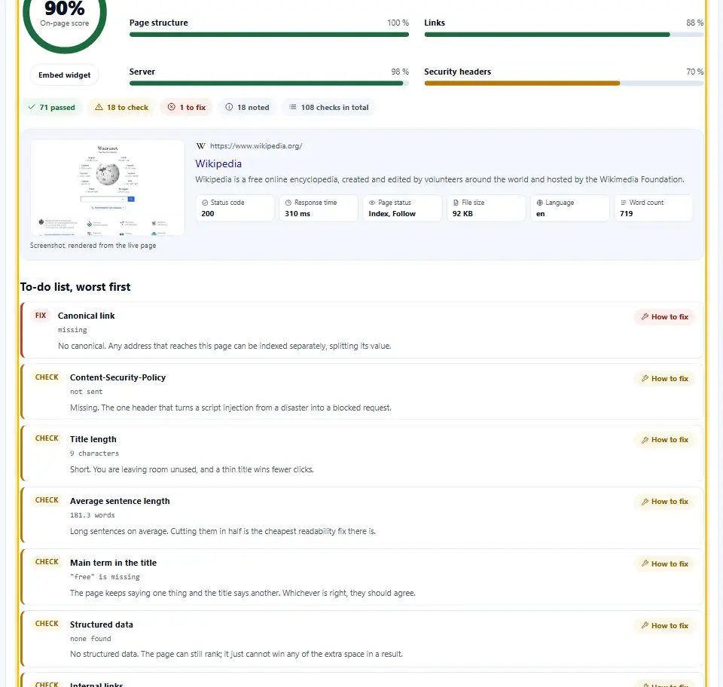Click the CHECK badge on Content-Security-Policy
This screenshot has width=723, height=687.
point(47,377)
